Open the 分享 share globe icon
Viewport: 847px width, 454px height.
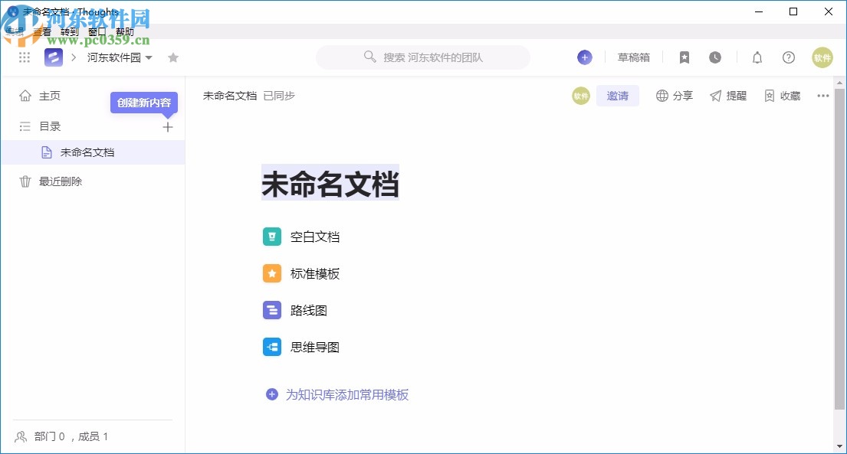click(x=662, y=95)
